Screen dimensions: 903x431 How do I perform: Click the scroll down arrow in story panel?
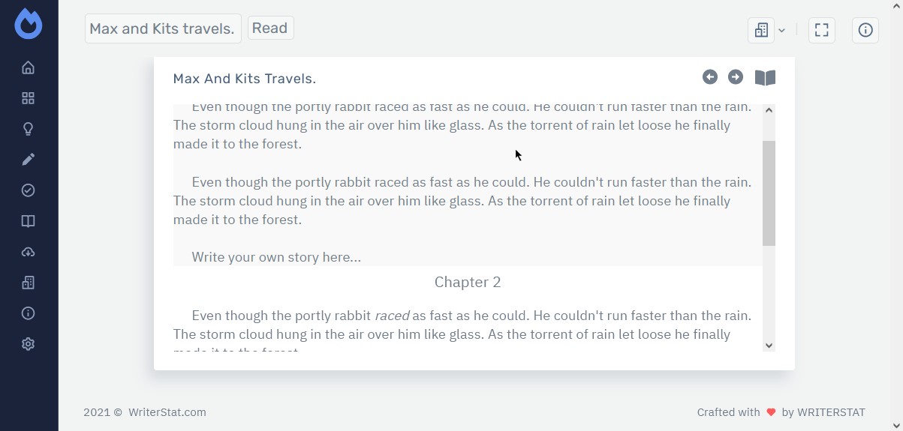[769, 345]
